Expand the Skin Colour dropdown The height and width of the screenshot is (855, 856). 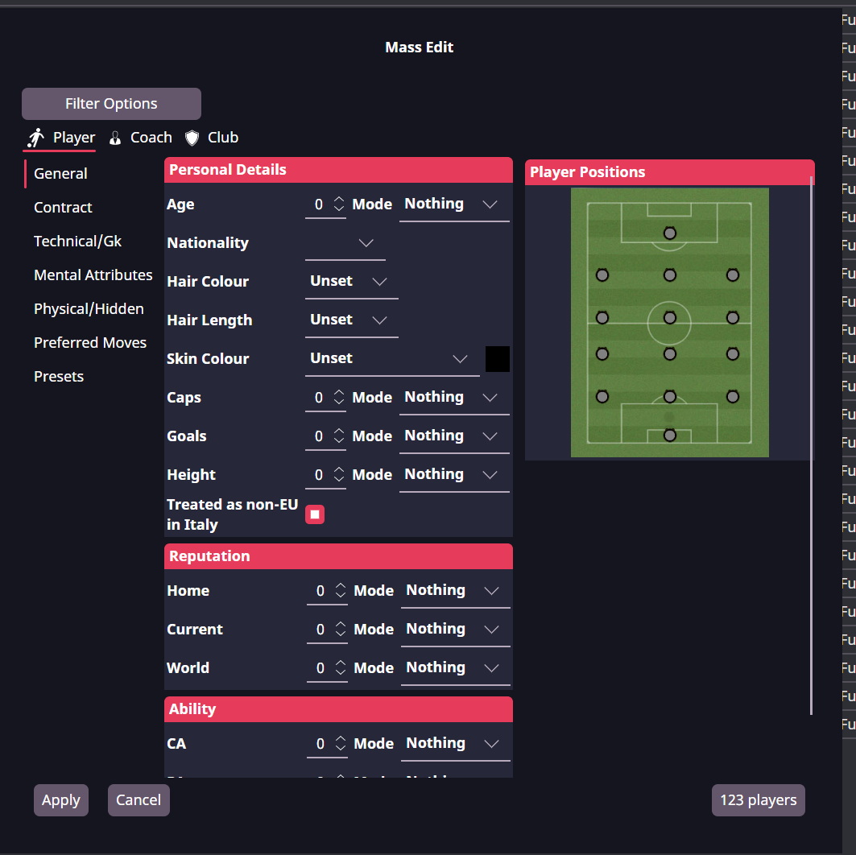391,359
